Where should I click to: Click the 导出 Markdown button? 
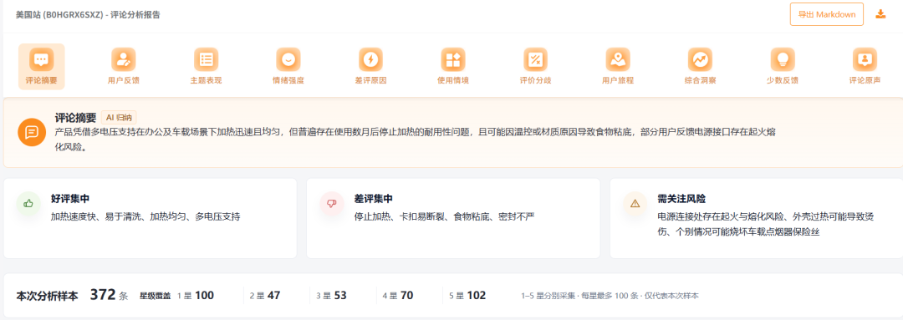[x=826, y=14]
